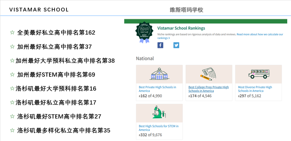Click the green microscope illustration
Image resolution: width=291 pixels, height=141 pixels.
click(x=159, y=112)
